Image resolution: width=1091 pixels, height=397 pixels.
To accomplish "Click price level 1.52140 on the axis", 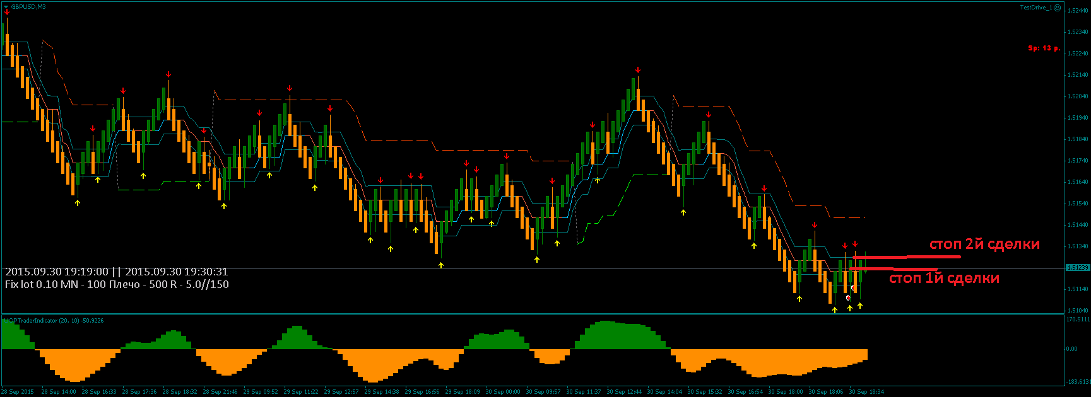I will tap(1076, 74).
